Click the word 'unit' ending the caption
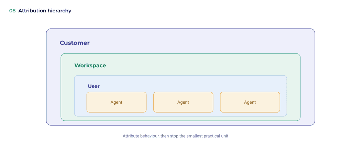 [x=225, y=136]
